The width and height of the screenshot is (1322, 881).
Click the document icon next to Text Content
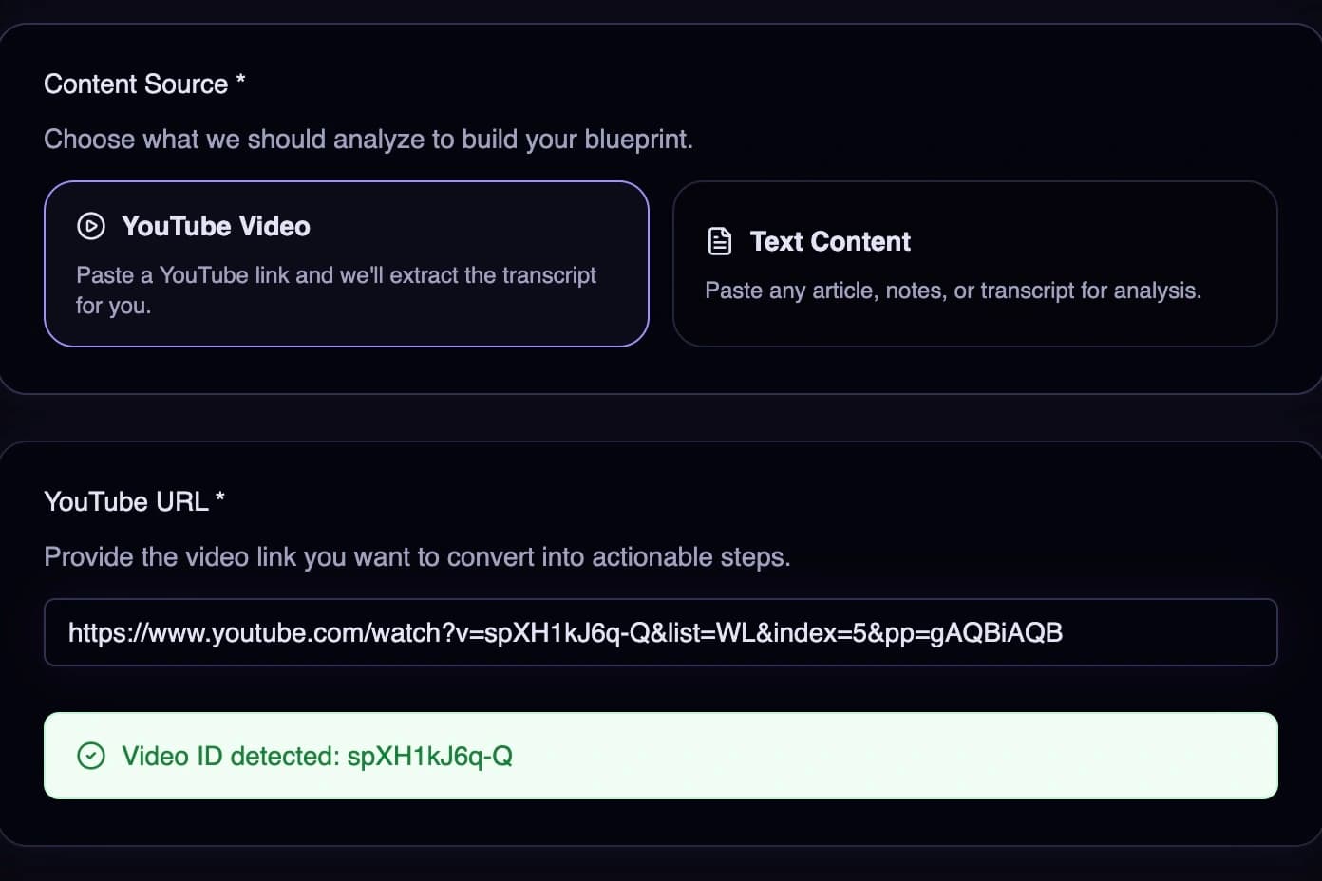pyautogui.click(x=719, y=241)
